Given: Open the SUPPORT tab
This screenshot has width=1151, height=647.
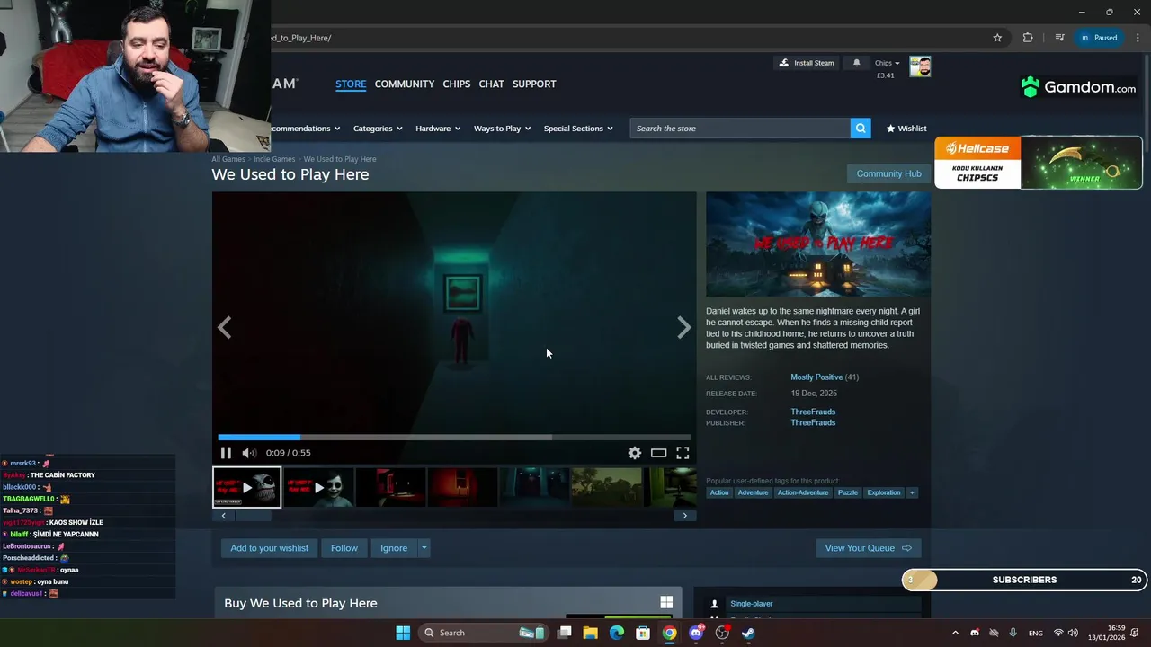Looking at the screenshot, I should coord(534,84).
